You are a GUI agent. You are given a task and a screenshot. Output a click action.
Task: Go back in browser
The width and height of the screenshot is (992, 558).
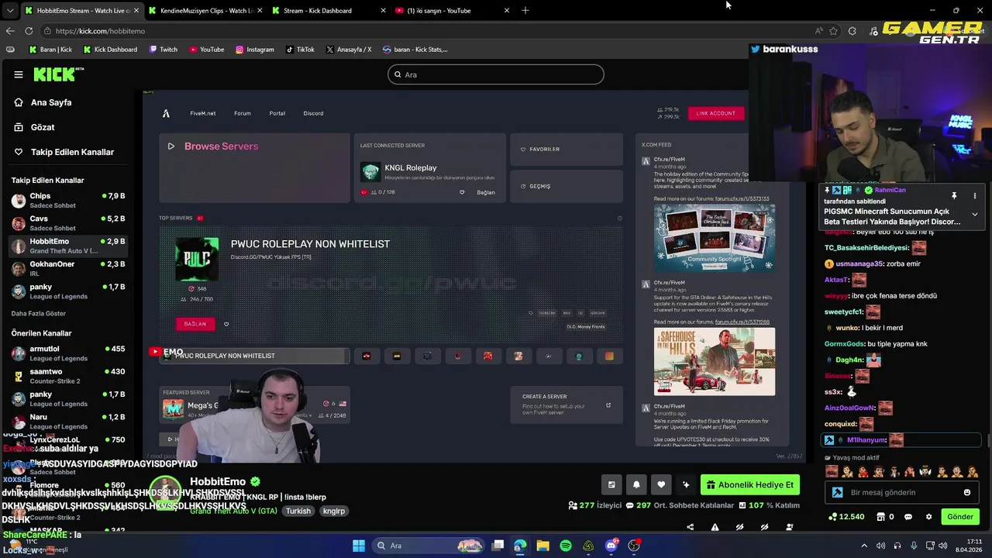[x=9, y=31]
